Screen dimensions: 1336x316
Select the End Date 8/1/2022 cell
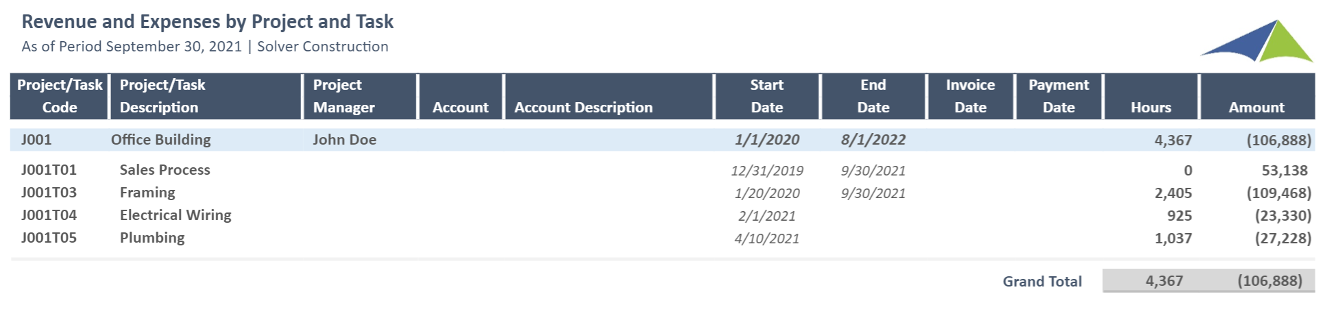click(x=873, y=140)
